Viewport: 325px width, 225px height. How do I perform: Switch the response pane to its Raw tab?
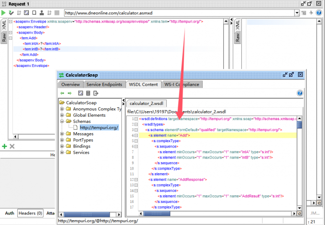pyautogui.click(x=238, y=37)
